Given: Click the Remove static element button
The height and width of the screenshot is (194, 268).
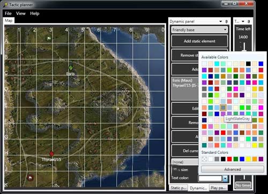Looking at the screenshot, I should click(185, 55).
